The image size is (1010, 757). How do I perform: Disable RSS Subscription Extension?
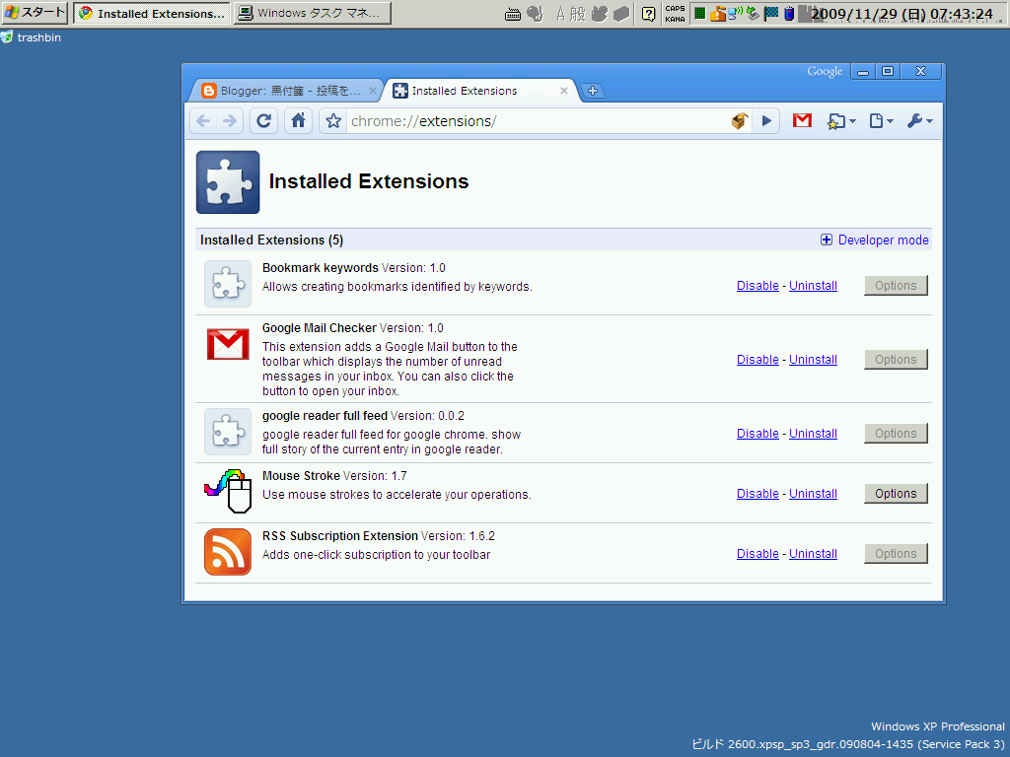[x=757, y=554]
